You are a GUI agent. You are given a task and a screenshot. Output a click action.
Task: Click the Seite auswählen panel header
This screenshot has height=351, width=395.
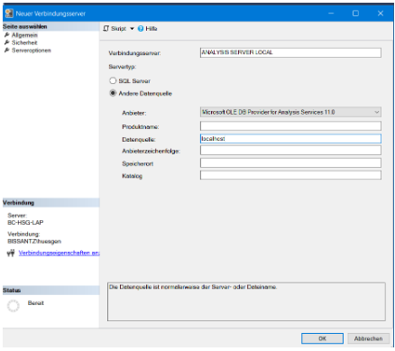pos(51,26)
